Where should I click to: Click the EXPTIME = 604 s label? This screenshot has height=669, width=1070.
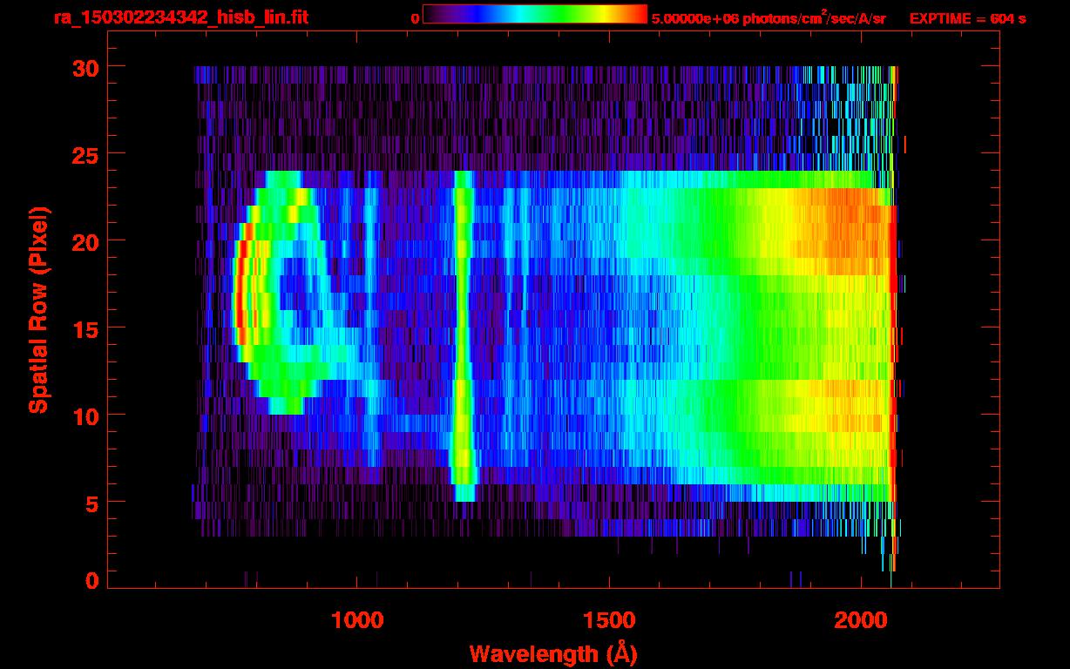coord(967,18)
